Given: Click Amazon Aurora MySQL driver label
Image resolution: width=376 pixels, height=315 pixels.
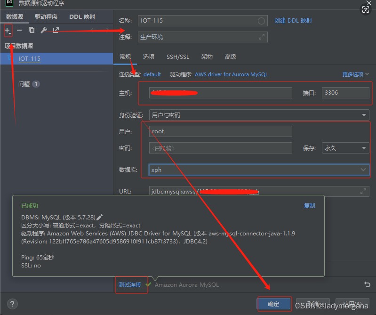Looking at the screenshot, I should pyautogui.click(x=187, y=285).
